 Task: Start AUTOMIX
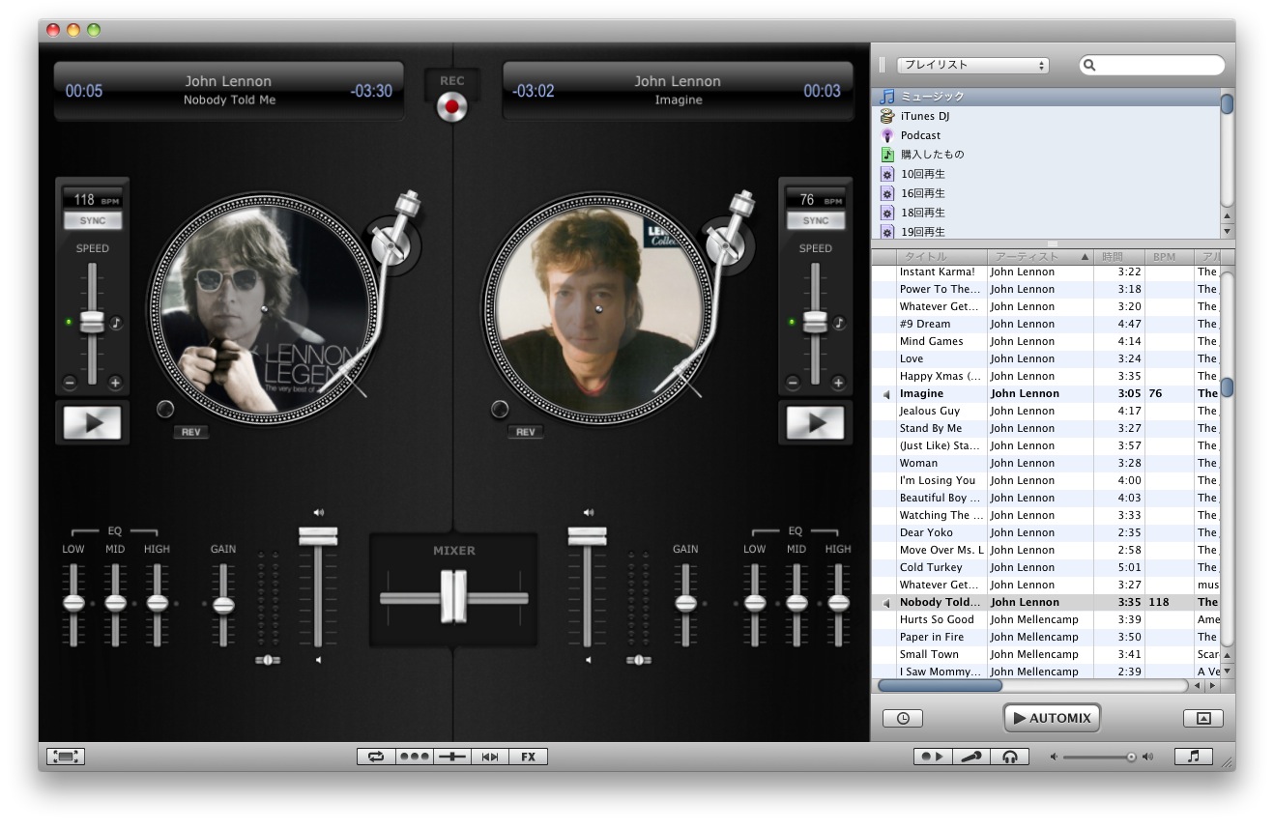1052,718
